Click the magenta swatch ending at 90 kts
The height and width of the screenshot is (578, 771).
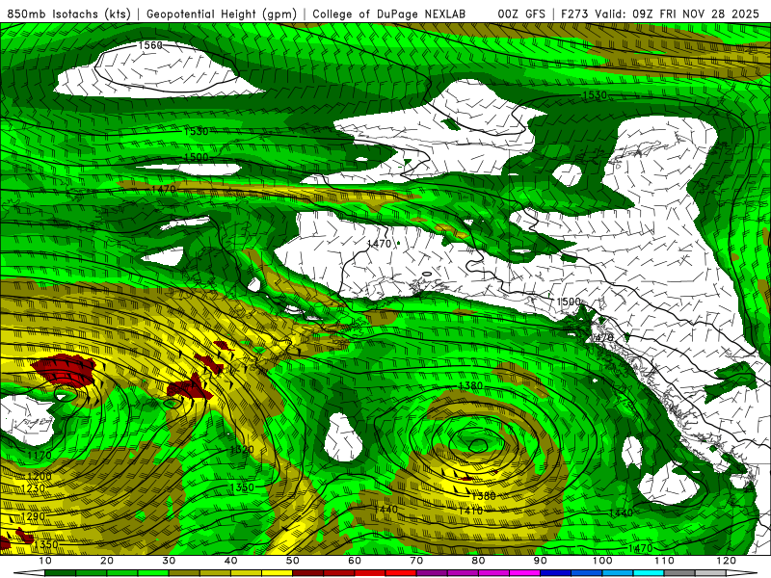point(524,573)
